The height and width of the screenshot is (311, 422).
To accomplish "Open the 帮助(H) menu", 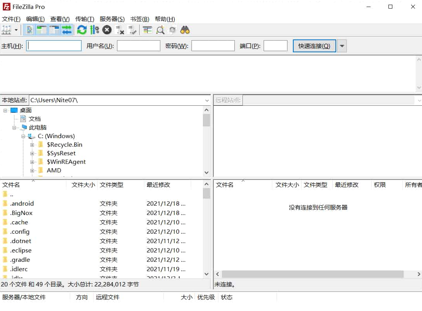I will tap(165, 19).
